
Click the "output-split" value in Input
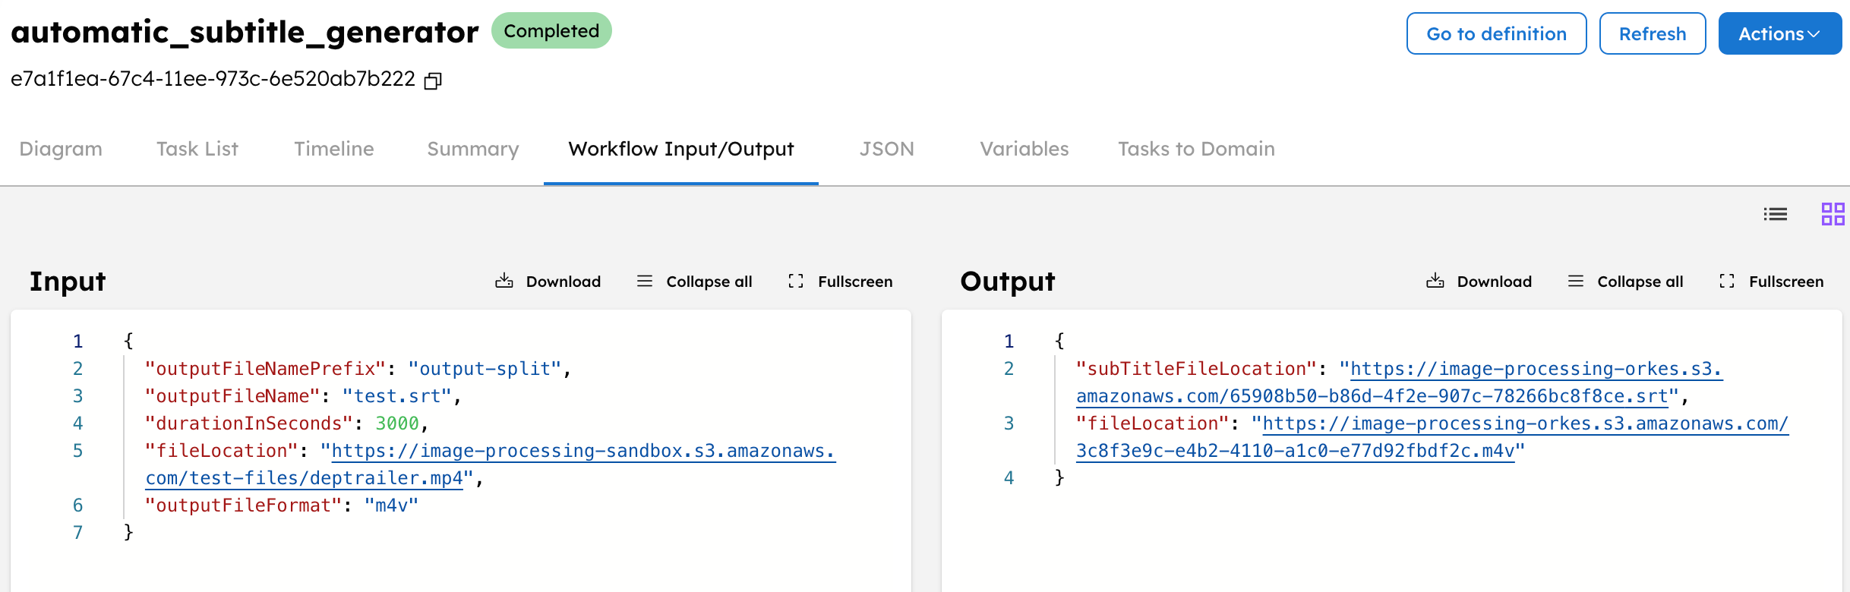coord(485,369)
